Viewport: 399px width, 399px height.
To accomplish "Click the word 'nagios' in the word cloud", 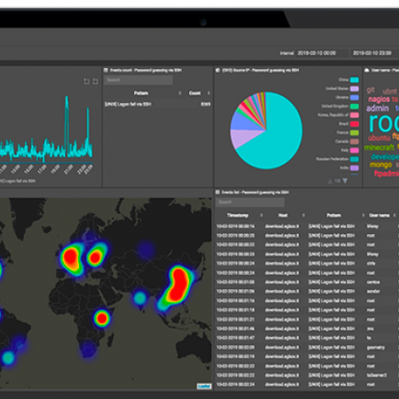I will point(379,99).
